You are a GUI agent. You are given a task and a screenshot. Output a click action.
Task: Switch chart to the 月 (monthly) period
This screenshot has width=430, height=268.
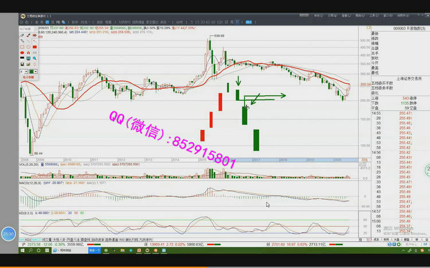(237, 22)
